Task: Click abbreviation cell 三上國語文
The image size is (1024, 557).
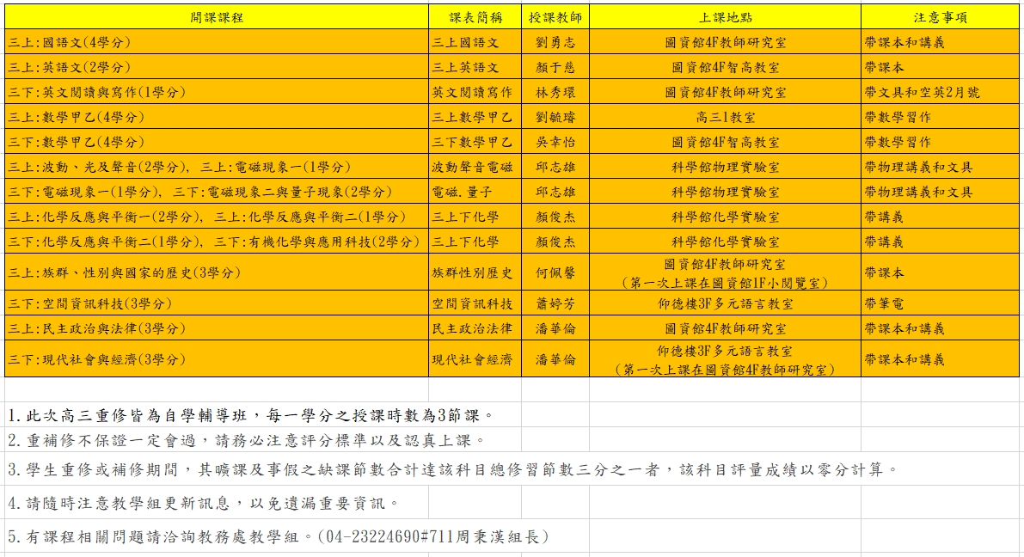Action: tap(475, 42)
